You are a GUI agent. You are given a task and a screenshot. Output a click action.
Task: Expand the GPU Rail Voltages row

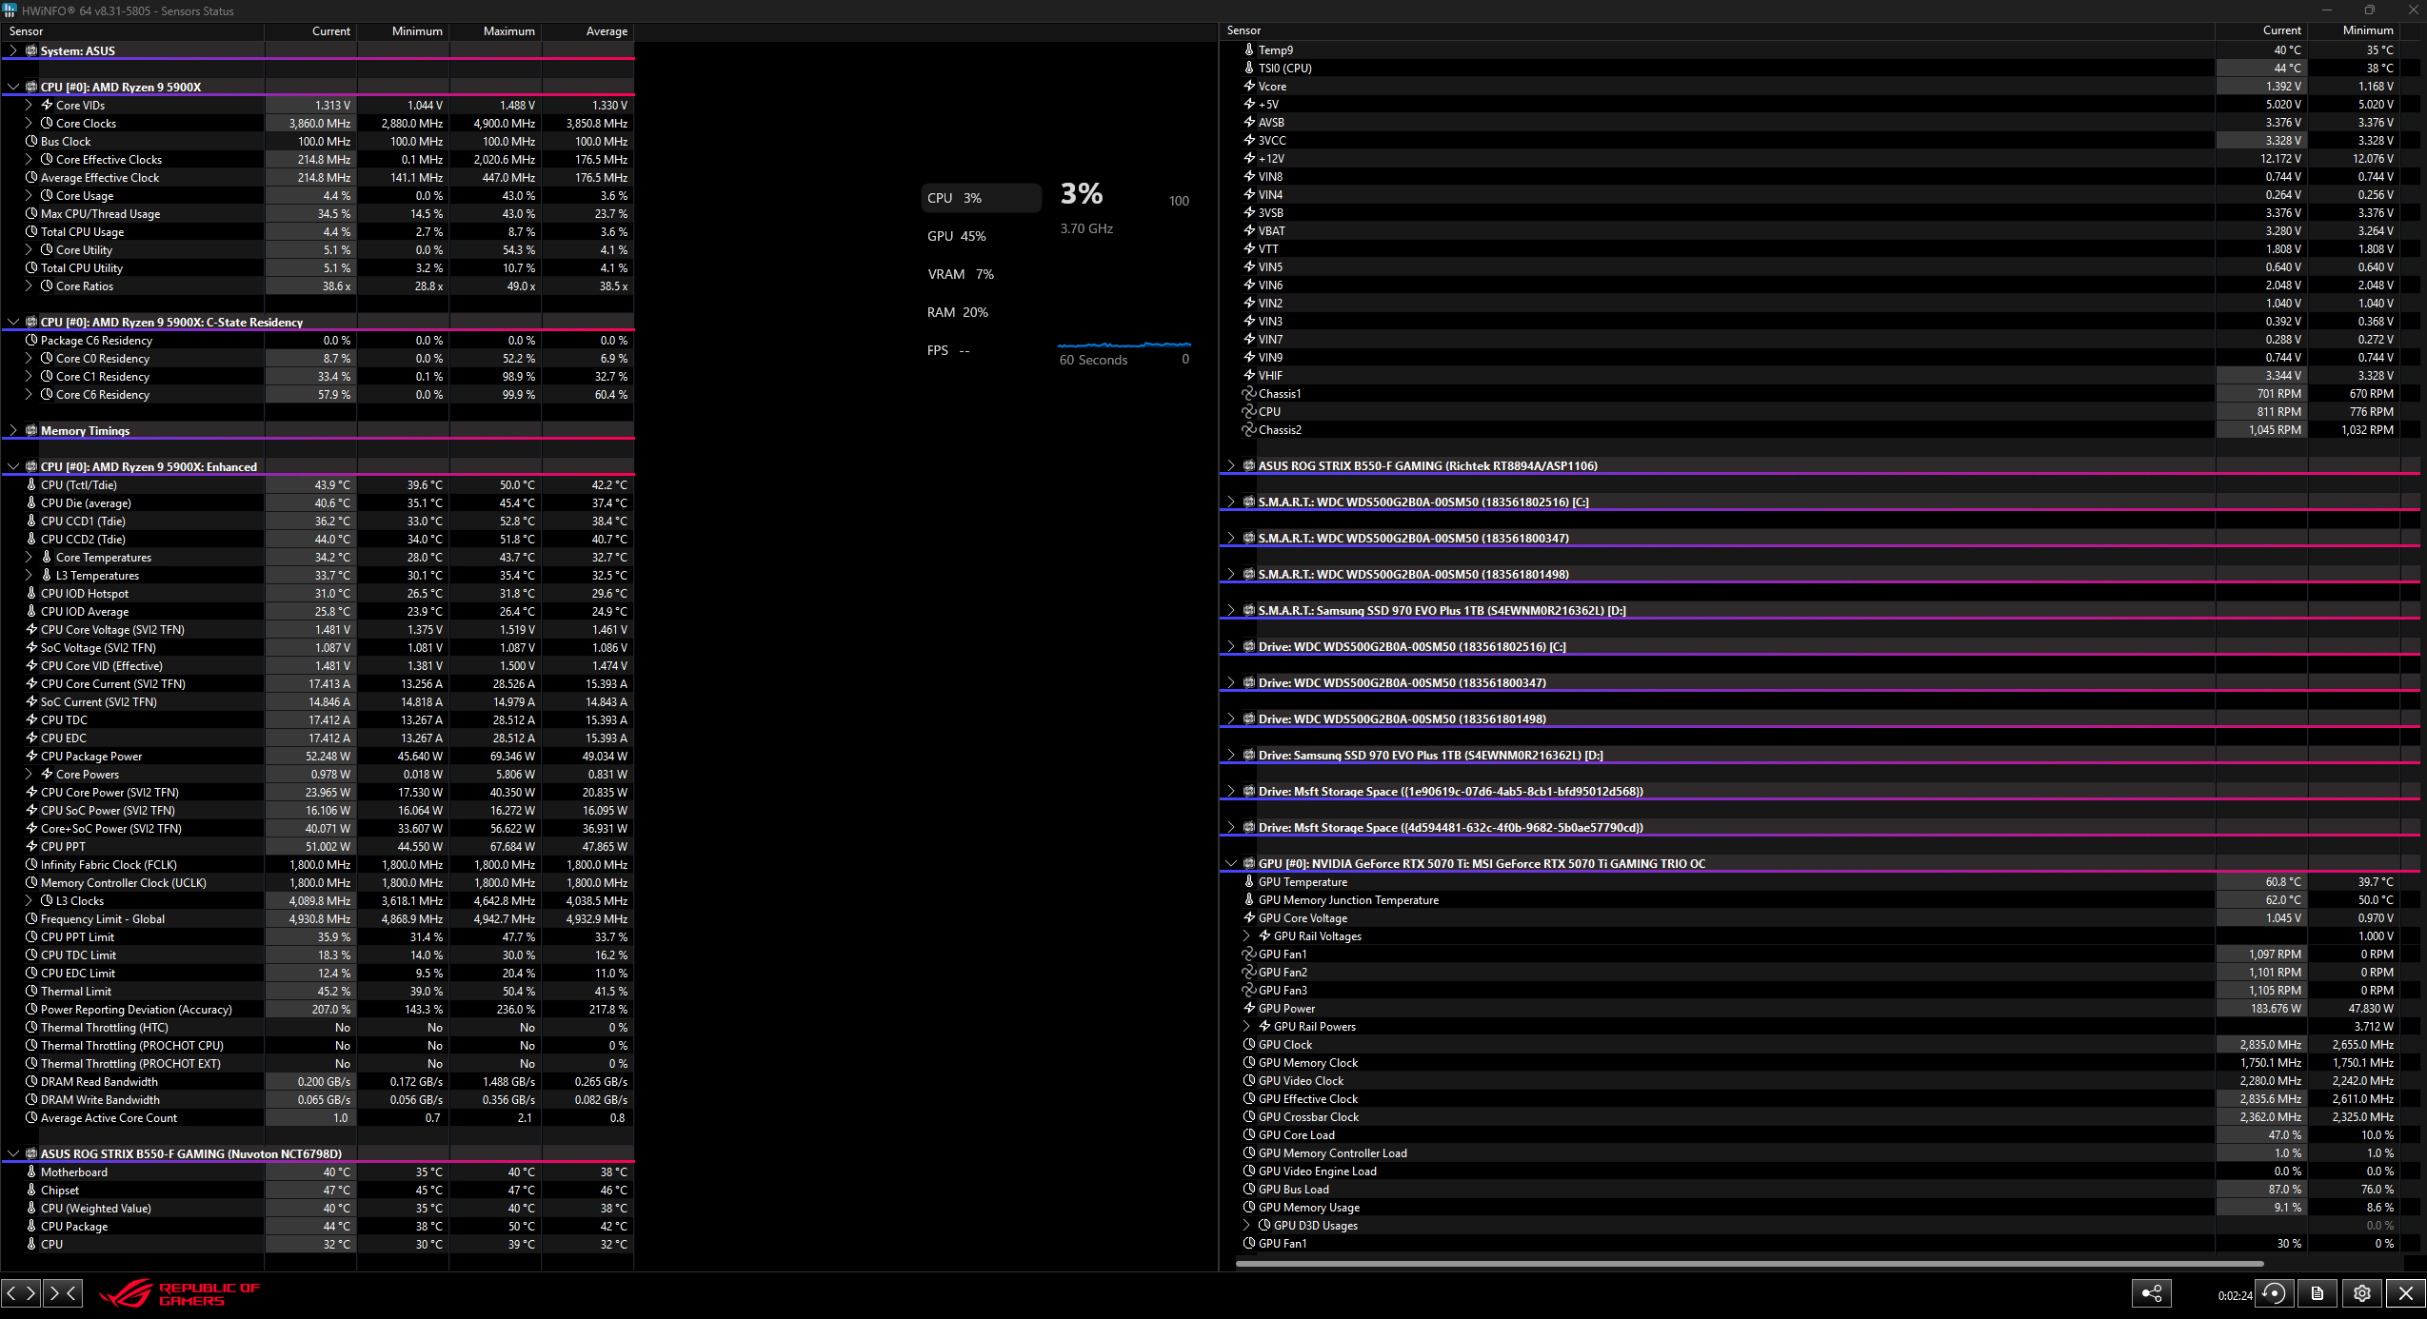1246,935
